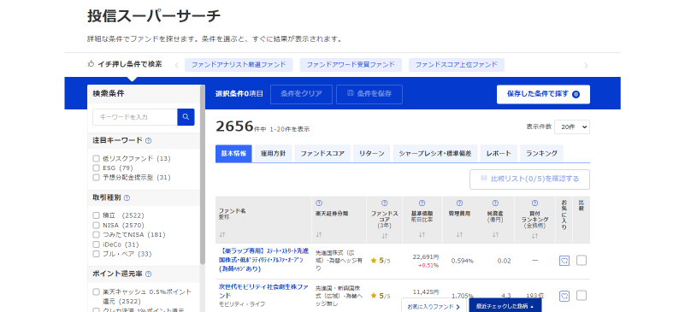
Task: Click the blue keyword search magnifier button
Action: (186, 117)
